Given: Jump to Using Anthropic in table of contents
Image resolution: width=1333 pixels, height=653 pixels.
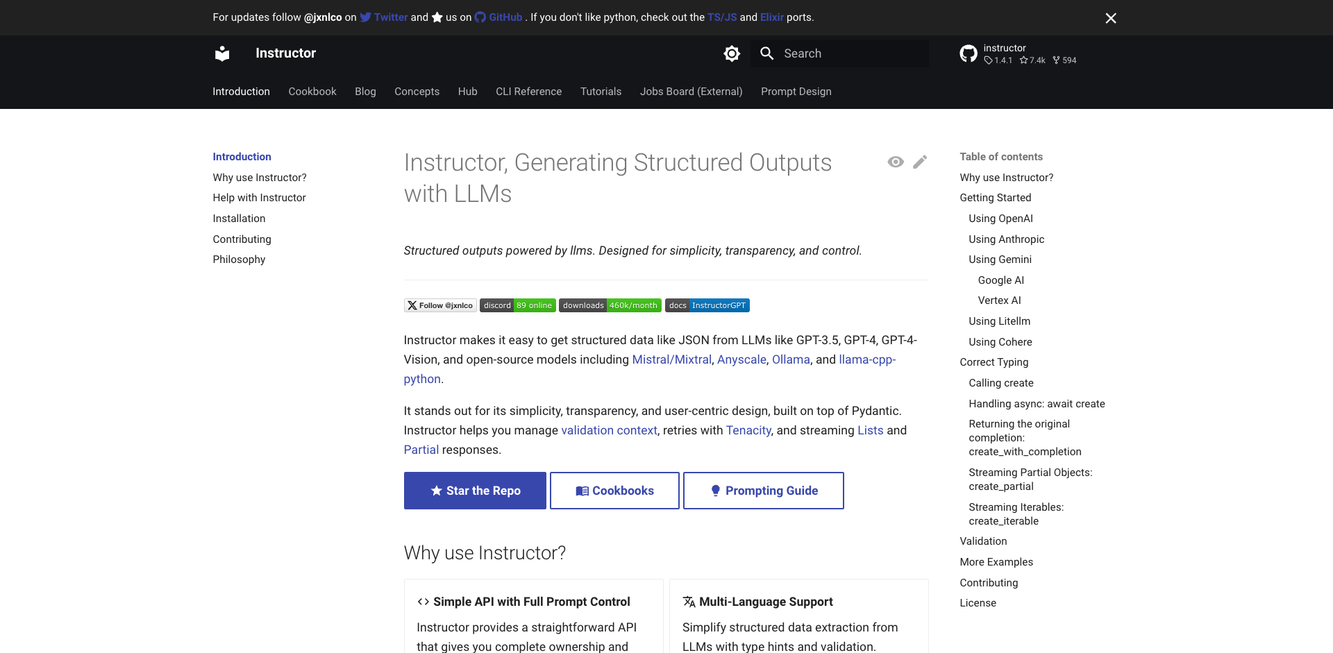Looking at the screenshot, I should [x=1006, y=239].
